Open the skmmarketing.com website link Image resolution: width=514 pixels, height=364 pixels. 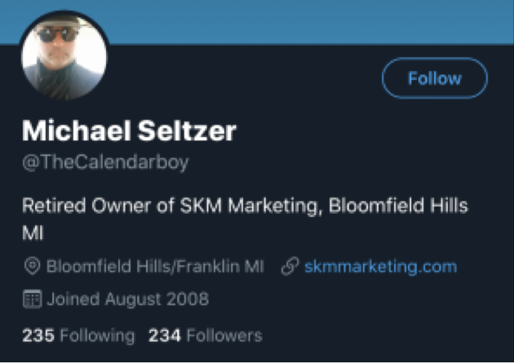coord(380,267)
